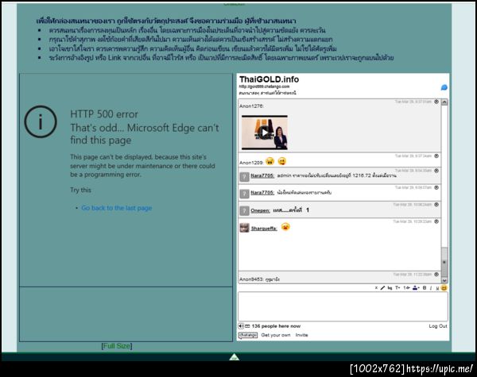Click the round icon on Anon9453's message

click(436, 275)
